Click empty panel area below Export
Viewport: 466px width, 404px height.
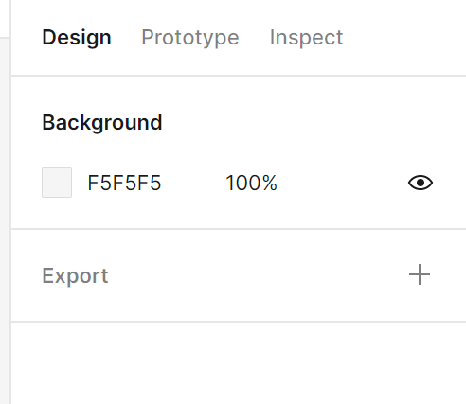tap(239, 362)
